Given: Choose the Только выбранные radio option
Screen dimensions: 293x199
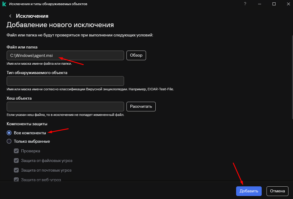Looking at the screenshot, I should [9, 141].
